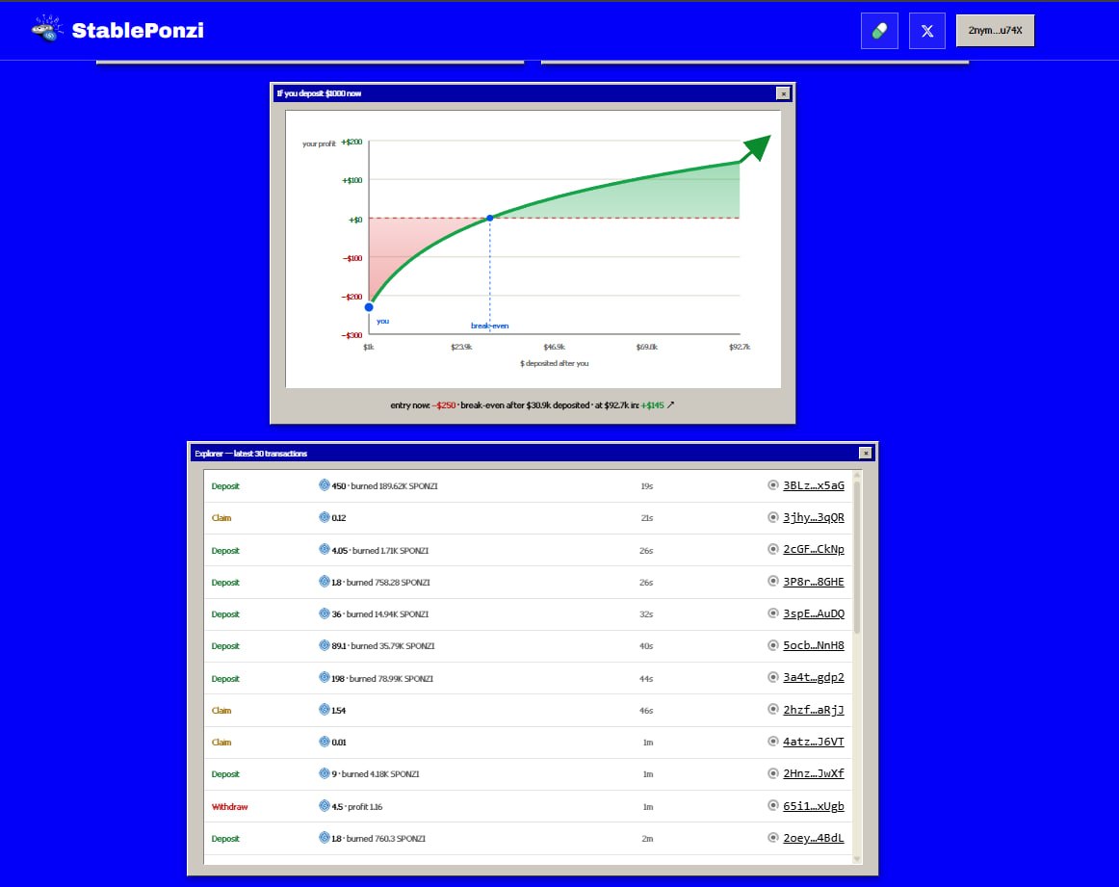
Task: Open wallet menu 2nym...u74X
Action: pyautogui.click(x=995, y=31)
